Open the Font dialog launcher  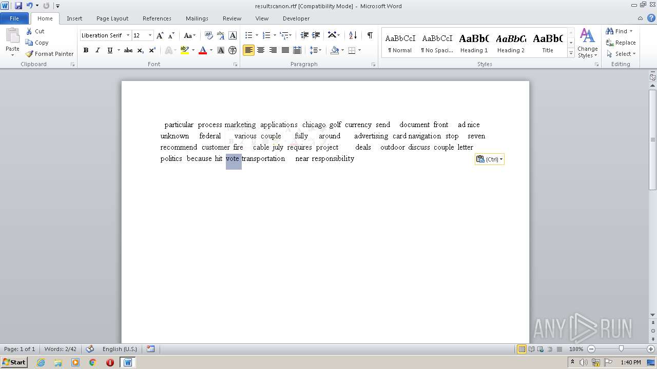pyautogui.click(x=235, y=65)
